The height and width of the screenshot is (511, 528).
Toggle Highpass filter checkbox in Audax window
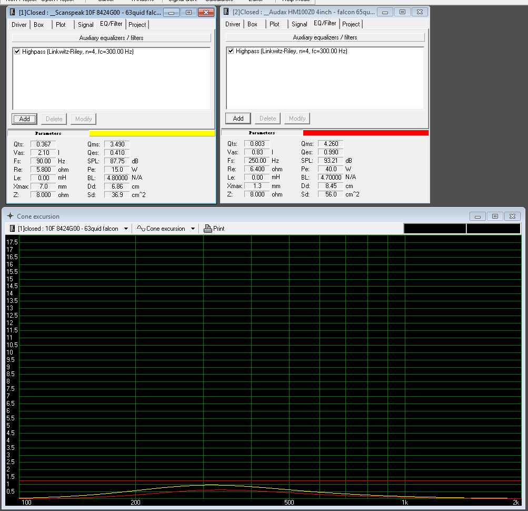[231, 51]
